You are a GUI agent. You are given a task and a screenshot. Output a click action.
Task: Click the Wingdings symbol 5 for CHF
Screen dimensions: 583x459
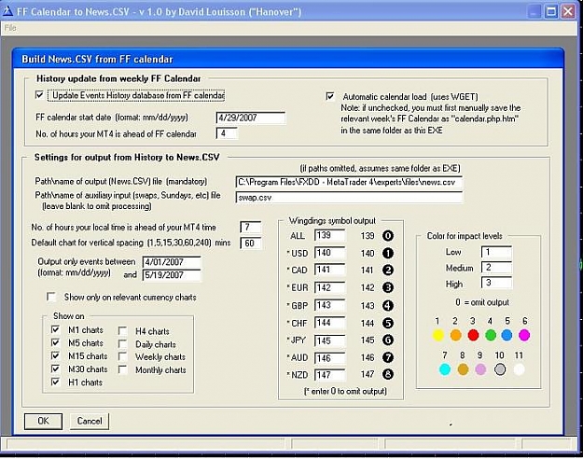[388, 323]
